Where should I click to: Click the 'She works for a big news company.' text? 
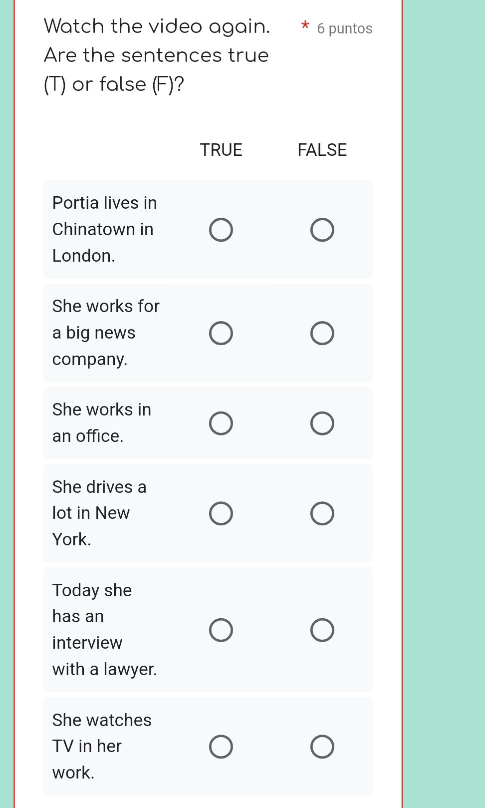click(105, 333)
